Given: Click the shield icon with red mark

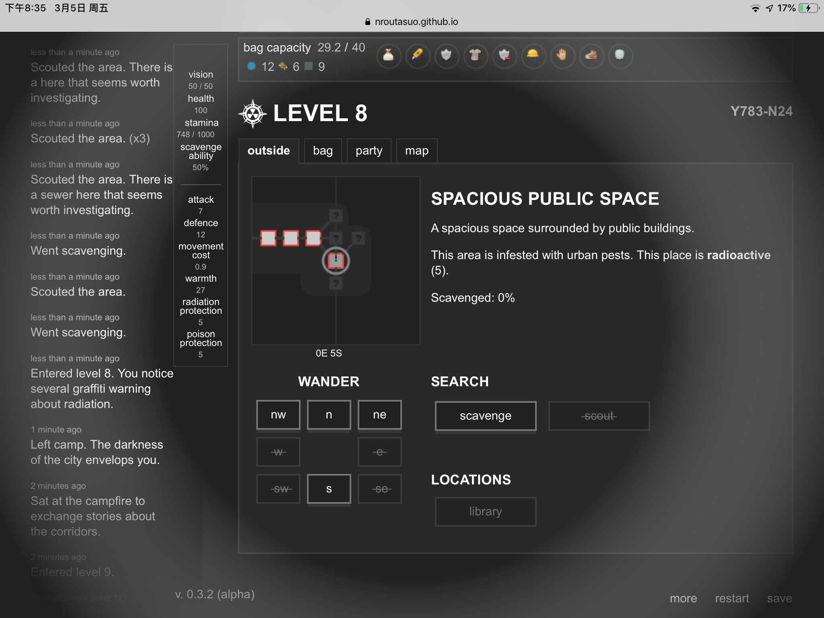Looking at the screenshot, I should [505, 56].
